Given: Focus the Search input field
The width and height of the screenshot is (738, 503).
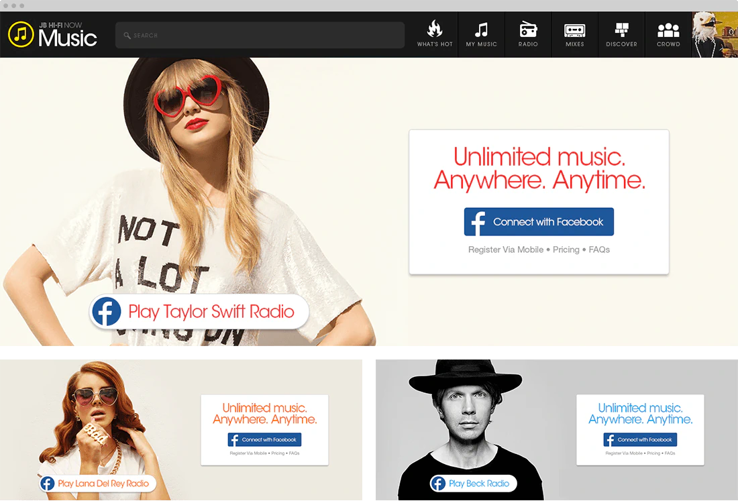Looking at the screenshot, I should click(x=260, y=35).
